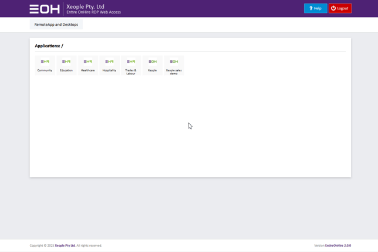Click the red Logout button
Screen dimensions: 378x252
click(x=340, y=8)
